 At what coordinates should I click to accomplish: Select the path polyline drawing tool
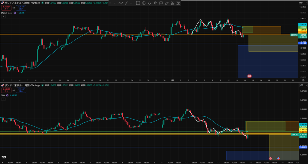point(121,3)
